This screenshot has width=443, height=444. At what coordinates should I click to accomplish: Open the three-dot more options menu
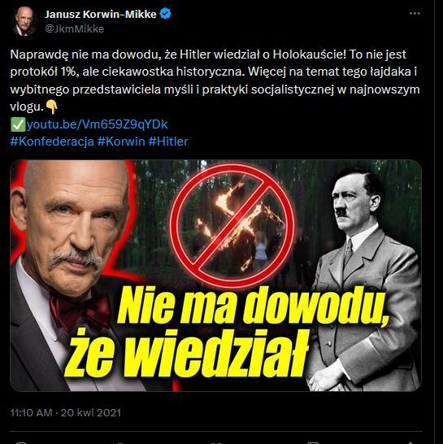coord(415,14)
